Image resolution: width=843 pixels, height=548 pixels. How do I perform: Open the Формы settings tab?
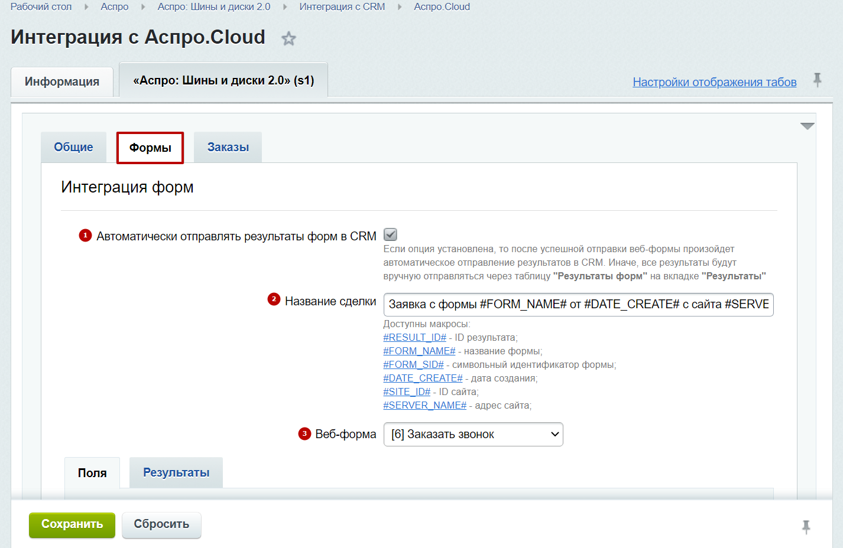[x=150, y=148]
